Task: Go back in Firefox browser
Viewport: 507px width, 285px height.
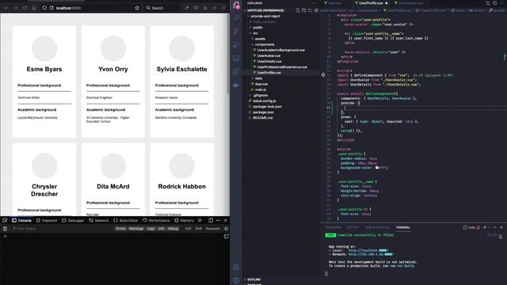Action: 6,8
